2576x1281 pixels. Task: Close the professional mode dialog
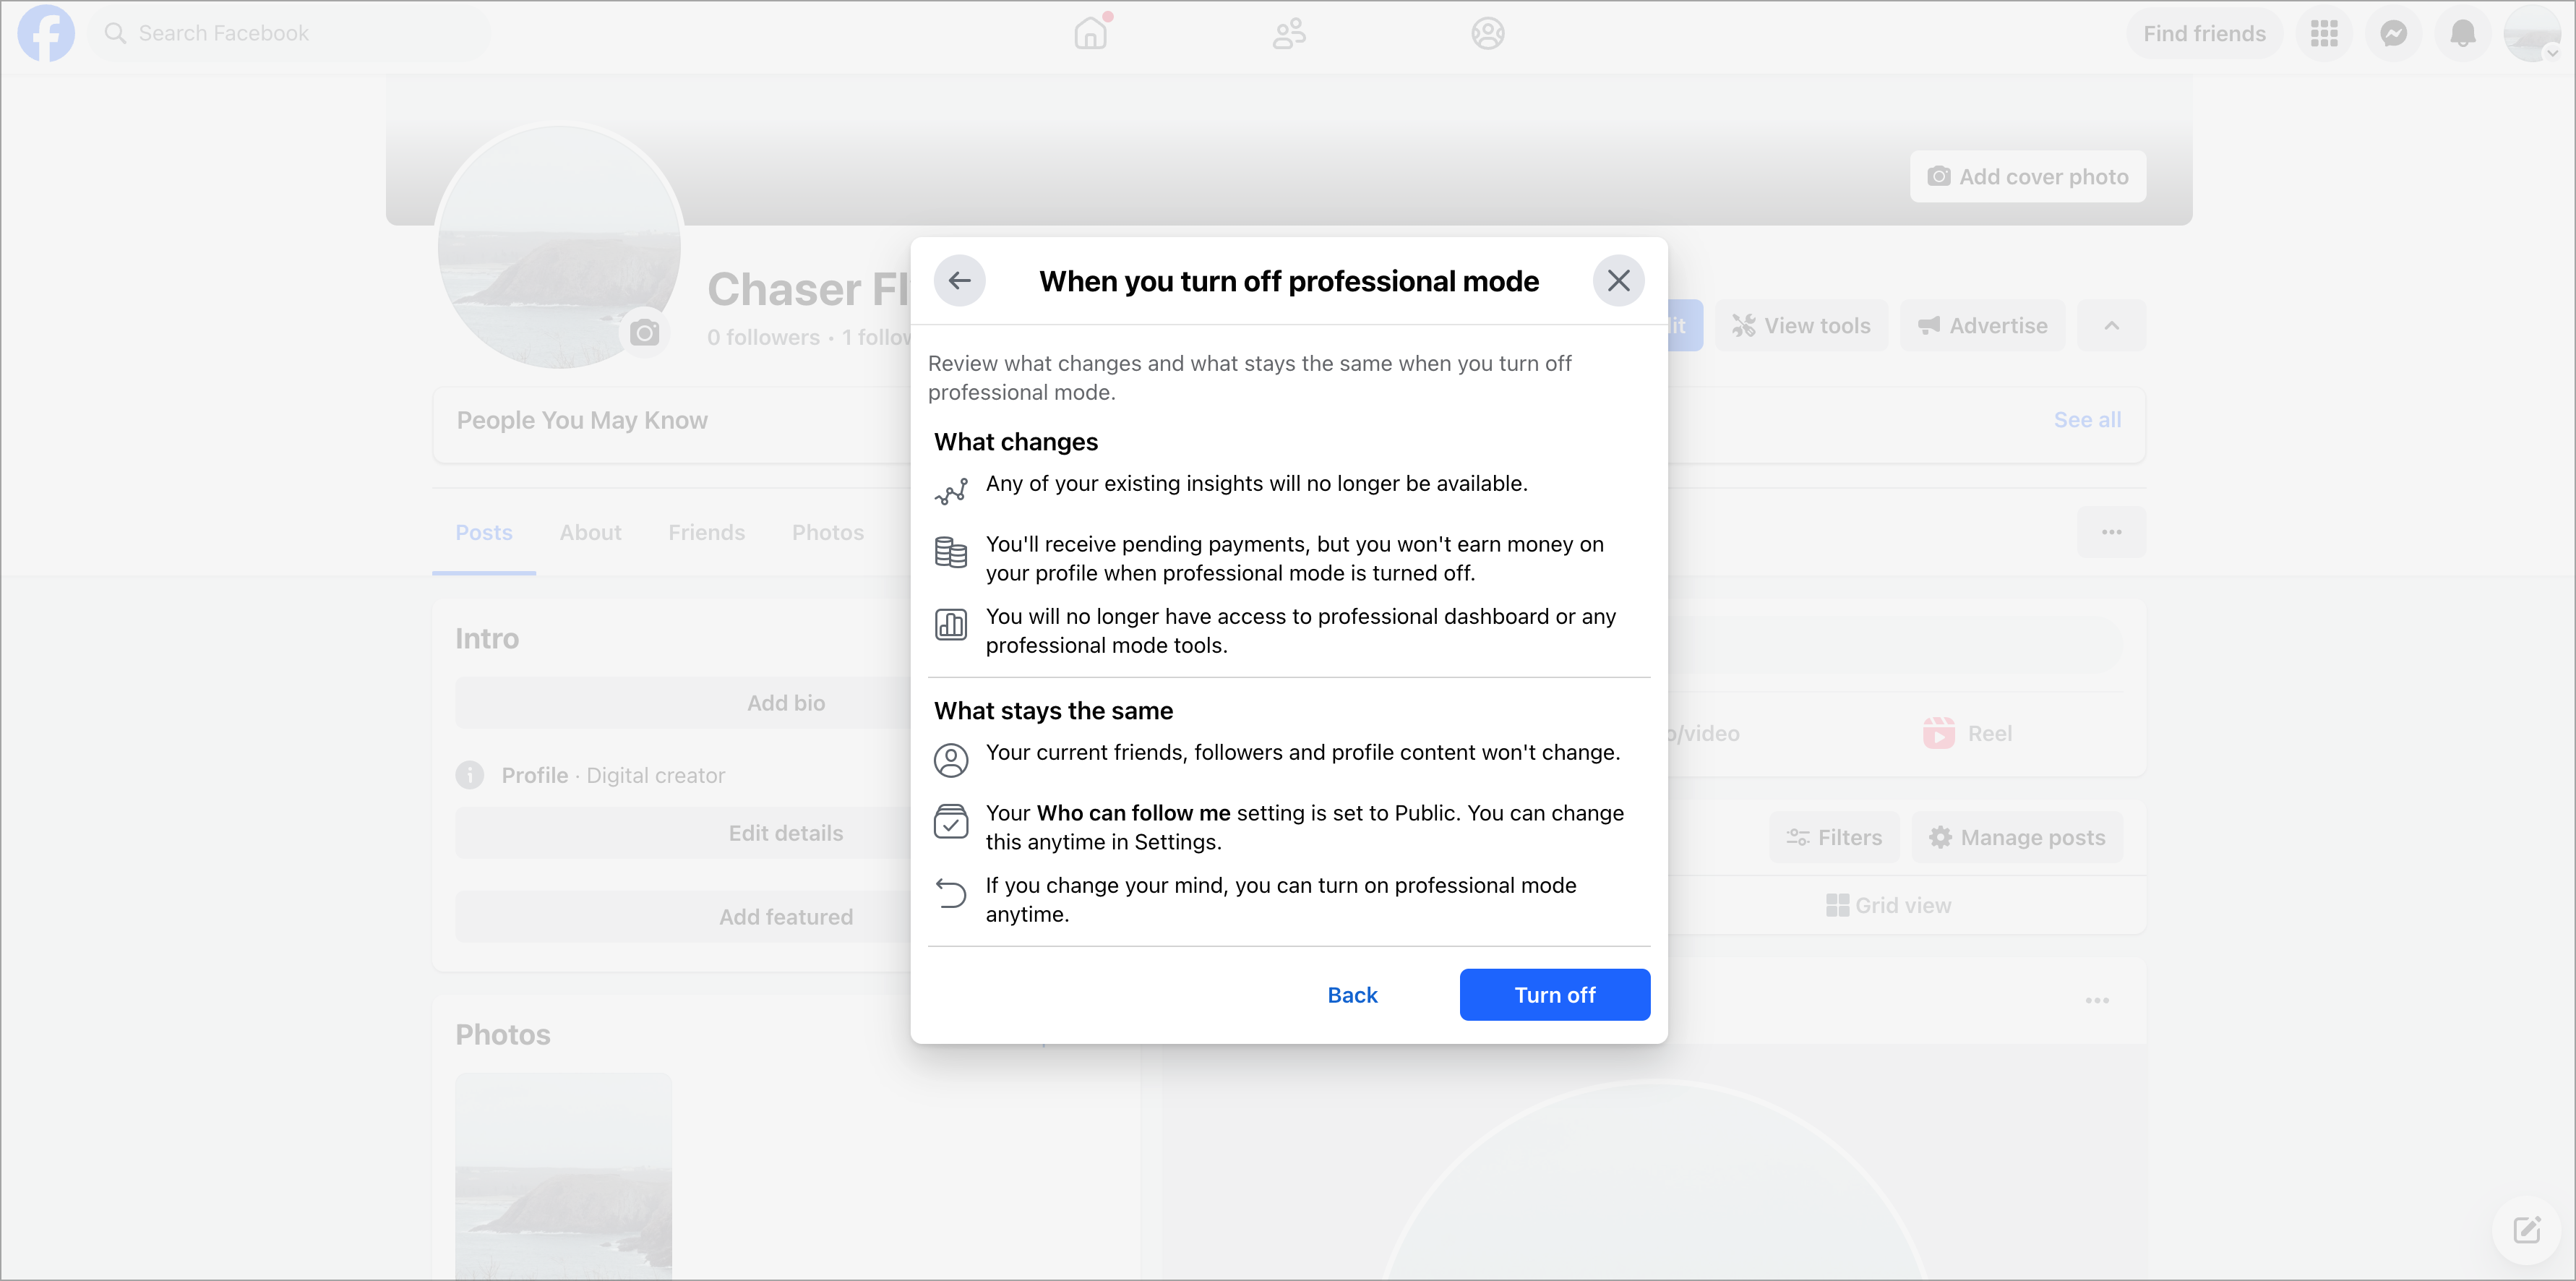click(x=1618, y=281)
